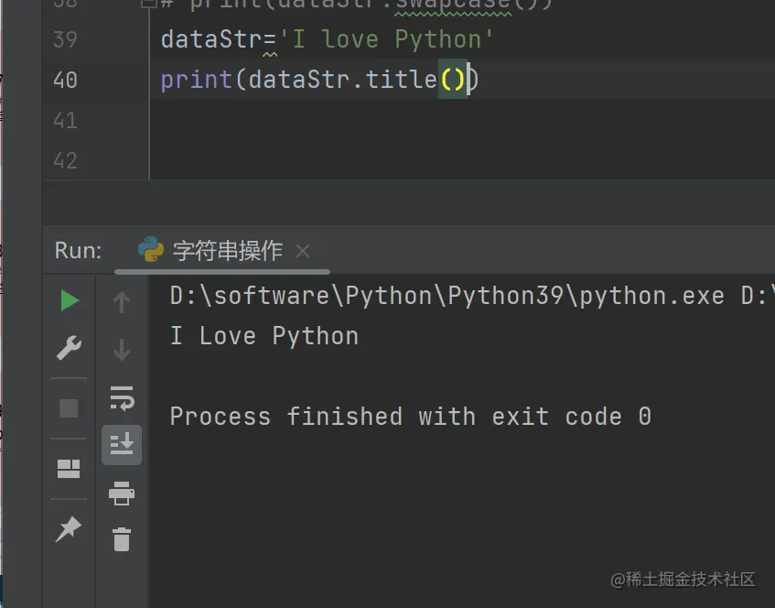
Task: Click the 'I Love Python' output line
Action: [x=264, y=336]
